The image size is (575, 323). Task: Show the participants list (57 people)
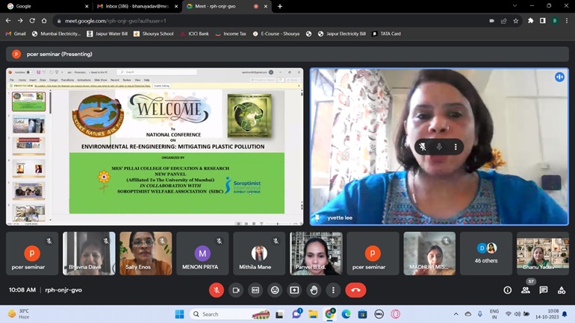click(x=526, y=290)
